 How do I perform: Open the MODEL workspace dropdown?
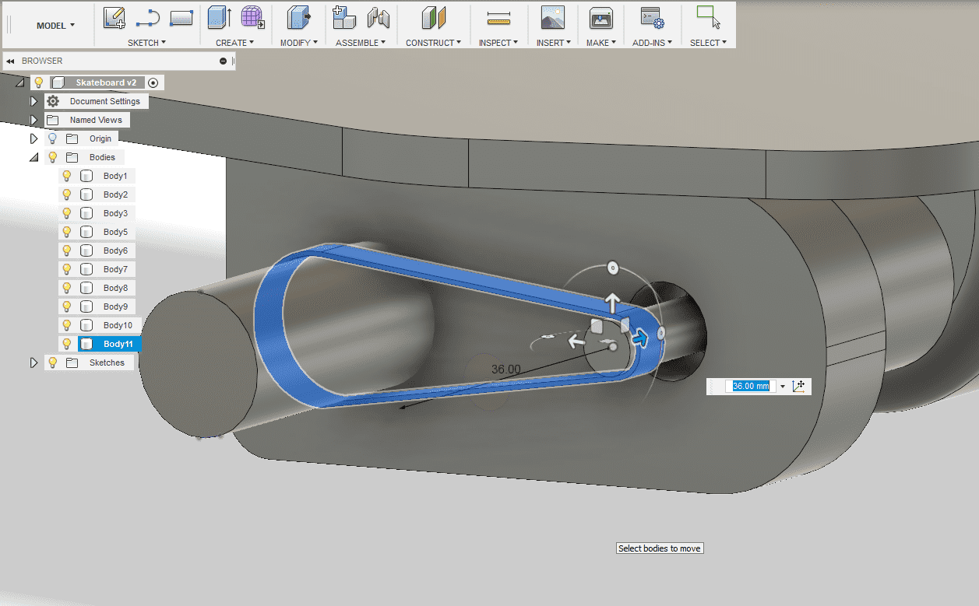[55, 26]
